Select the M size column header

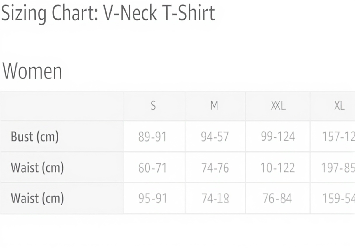(x=214, y=106)
